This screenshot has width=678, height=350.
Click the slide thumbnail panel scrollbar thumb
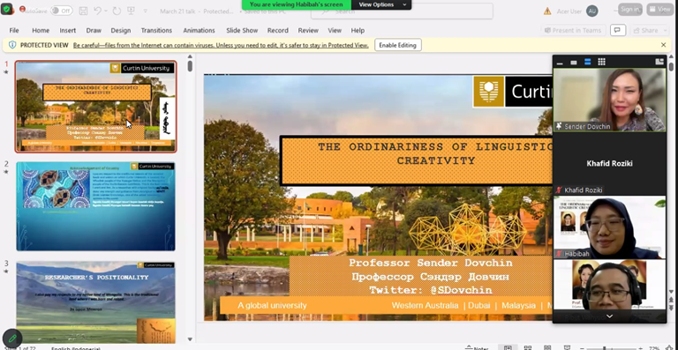point(190,66)
